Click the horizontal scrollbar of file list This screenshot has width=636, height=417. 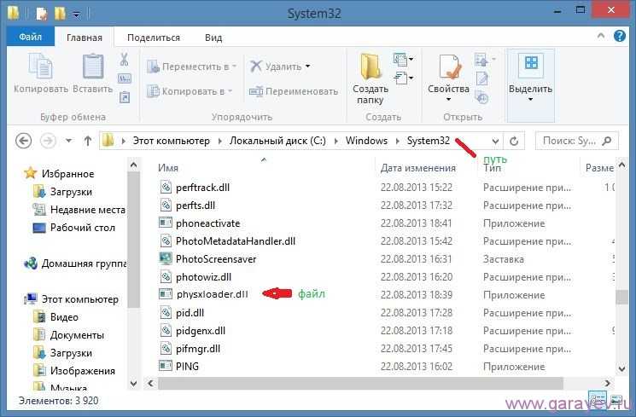click(x=360, y=383)
